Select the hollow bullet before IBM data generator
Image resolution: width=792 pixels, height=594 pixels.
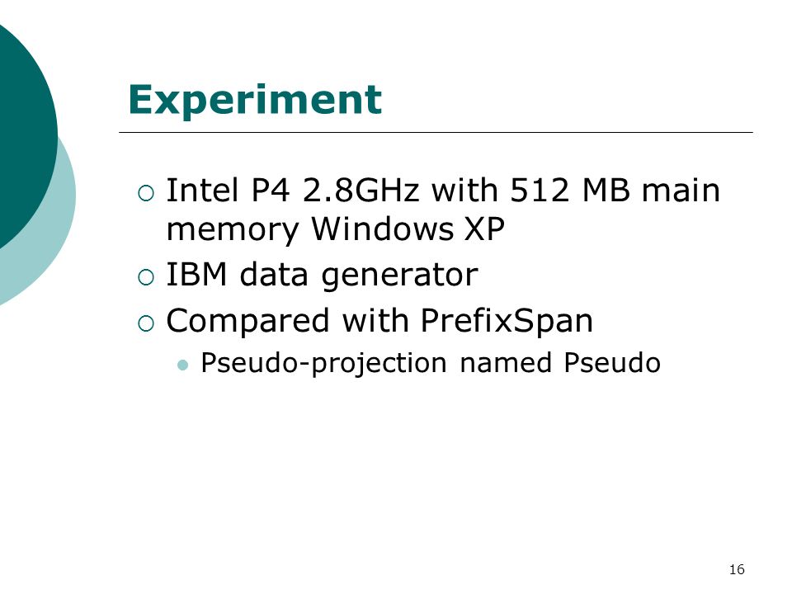(x=145, y=277)
